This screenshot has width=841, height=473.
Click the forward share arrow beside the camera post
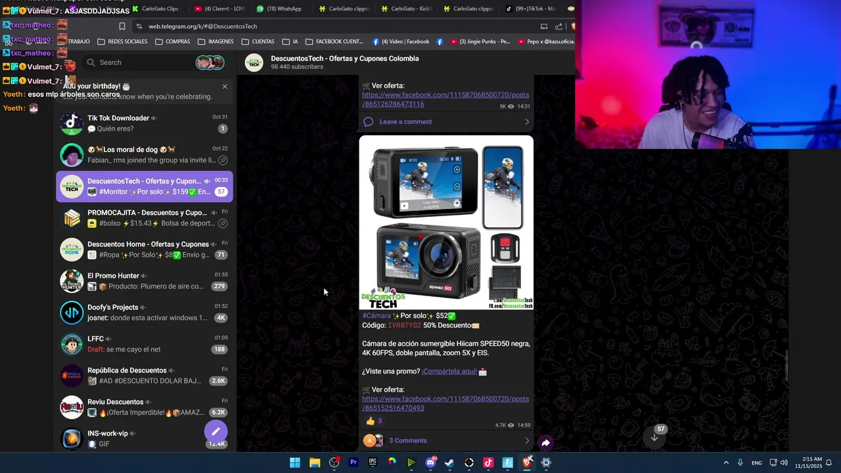point(545,443)
